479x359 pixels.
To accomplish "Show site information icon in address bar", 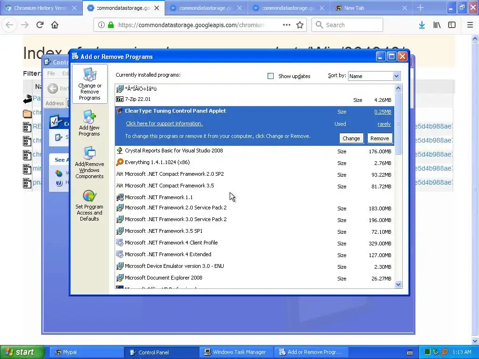I will point(102,25).
